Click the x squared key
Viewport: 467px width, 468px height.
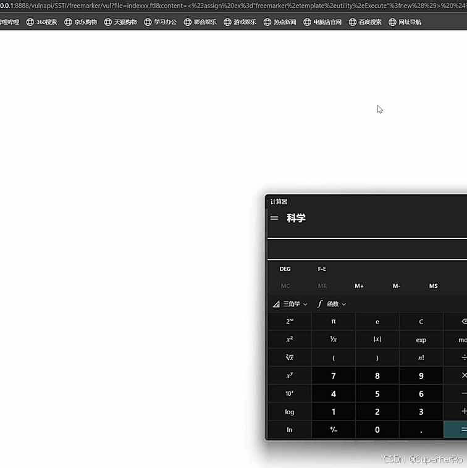point(290,340)
